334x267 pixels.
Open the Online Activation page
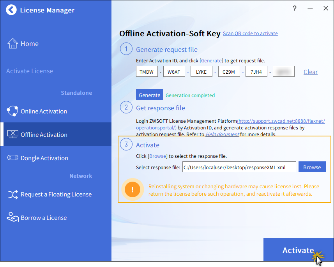coord(44,111)
